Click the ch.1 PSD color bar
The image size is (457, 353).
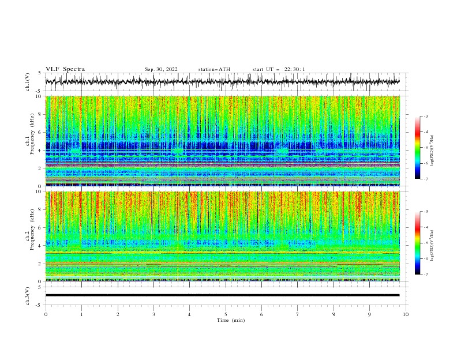(417, 148)
